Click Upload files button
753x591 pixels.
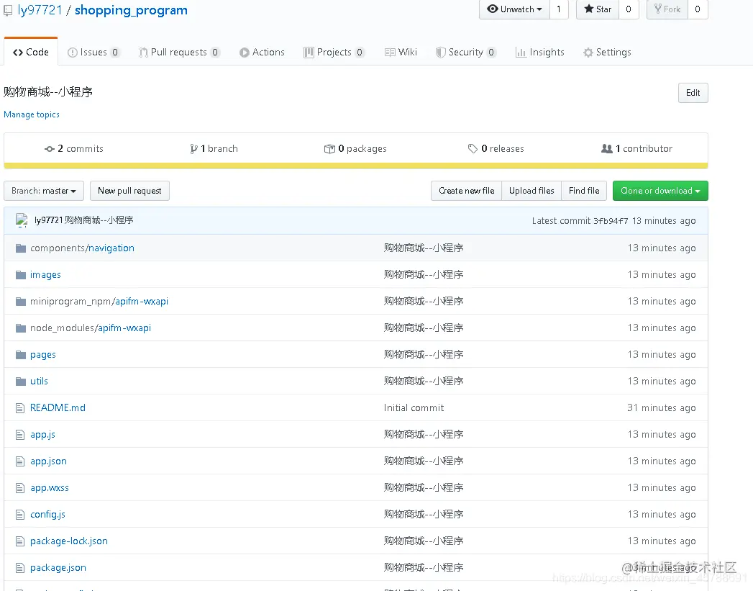531,191
